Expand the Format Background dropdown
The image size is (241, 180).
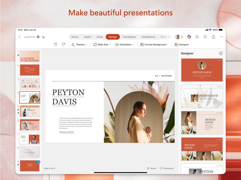pos(154,44)
